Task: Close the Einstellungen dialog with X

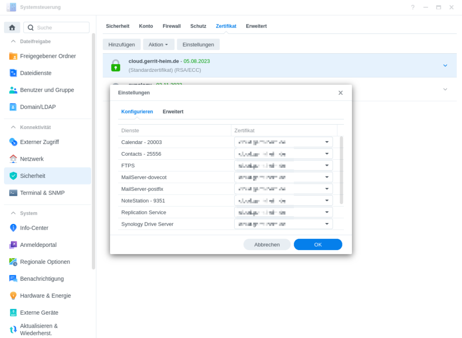Action: [x=341, y=93]
